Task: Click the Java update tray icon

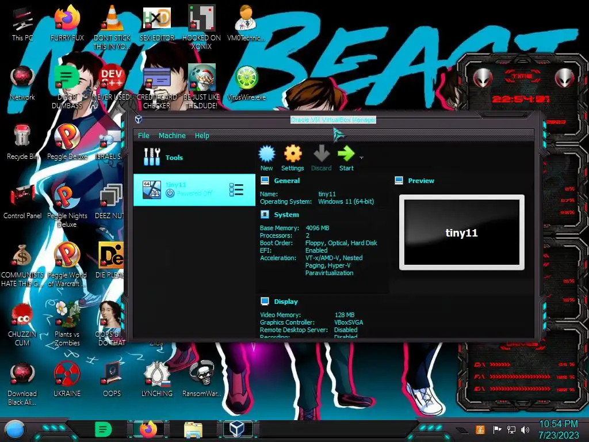Action: pos(480,429)
